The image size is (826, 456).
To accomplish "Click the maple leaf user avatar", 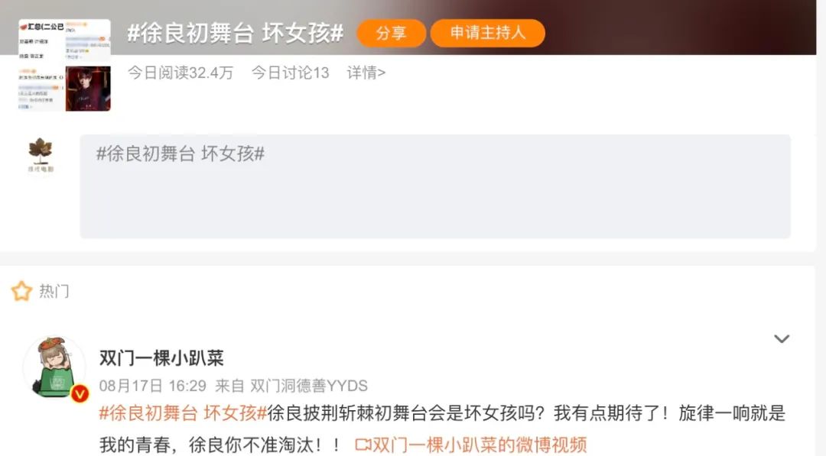I will pyautogui.click(x=41, y=155).
